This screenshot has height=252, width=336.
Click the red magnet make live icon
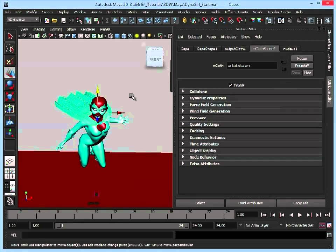point(239,21)
